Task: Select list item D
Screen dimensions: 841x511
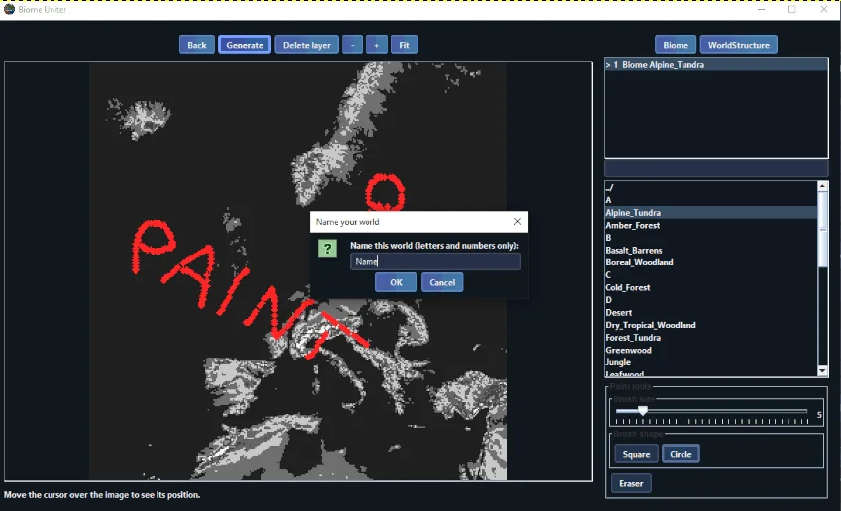Action: [711, 300]
